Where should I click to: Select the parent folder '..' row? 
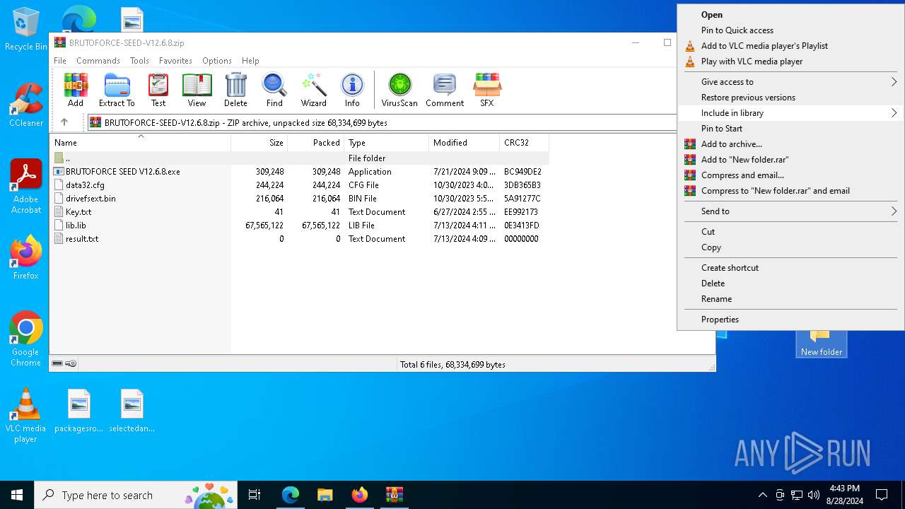tap(299, 158)
